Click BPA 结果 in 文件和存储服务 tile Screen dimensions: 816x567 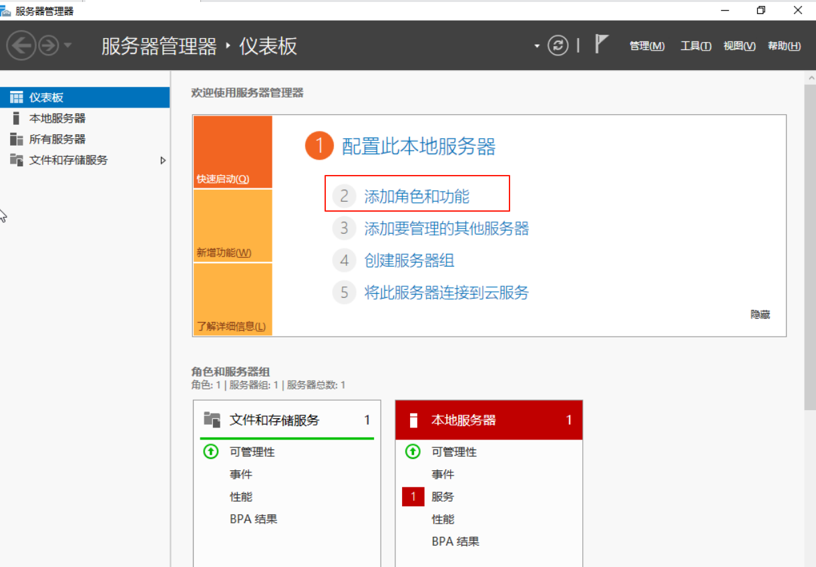pyautogui.click(x=254, y=519)
